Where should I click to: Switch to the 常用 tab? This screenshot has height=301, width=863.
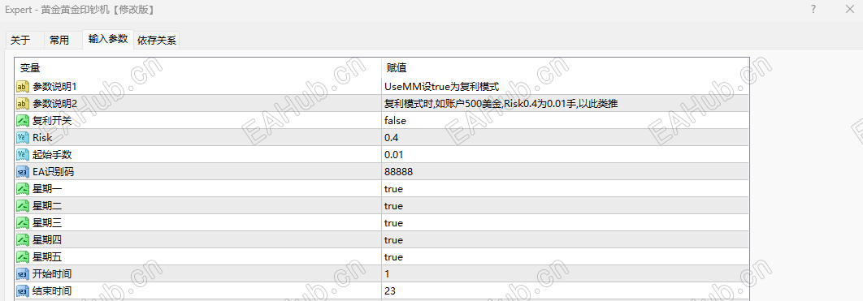pyautogui.click(x=59, y=40)
